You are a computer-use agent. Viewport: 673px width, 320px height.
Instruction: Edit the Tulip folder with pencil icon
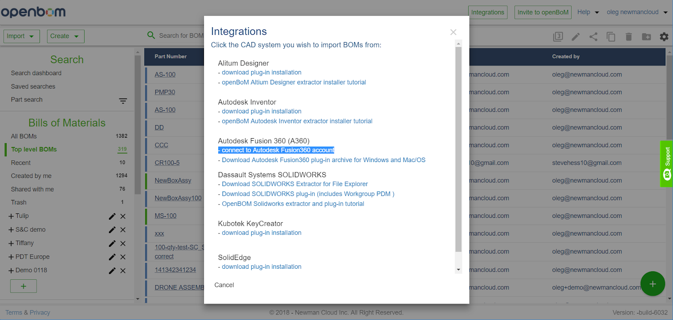tap(112, 216)
